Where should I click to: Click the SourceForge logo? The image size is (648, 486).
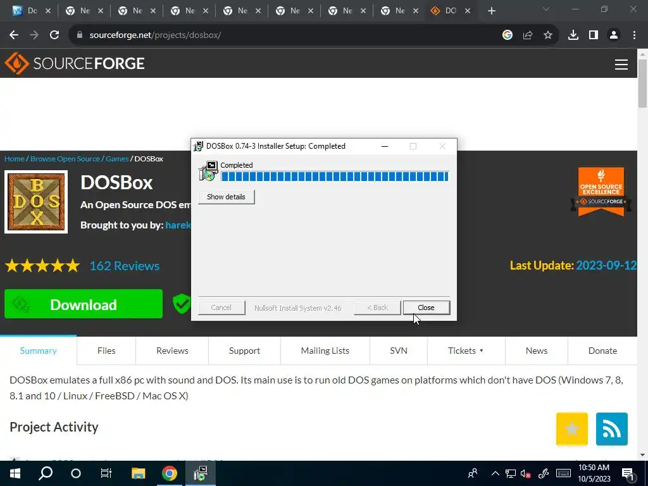[75, 63]
